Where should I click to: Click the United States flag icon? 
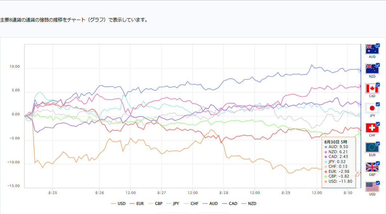(x=371, y=187)
